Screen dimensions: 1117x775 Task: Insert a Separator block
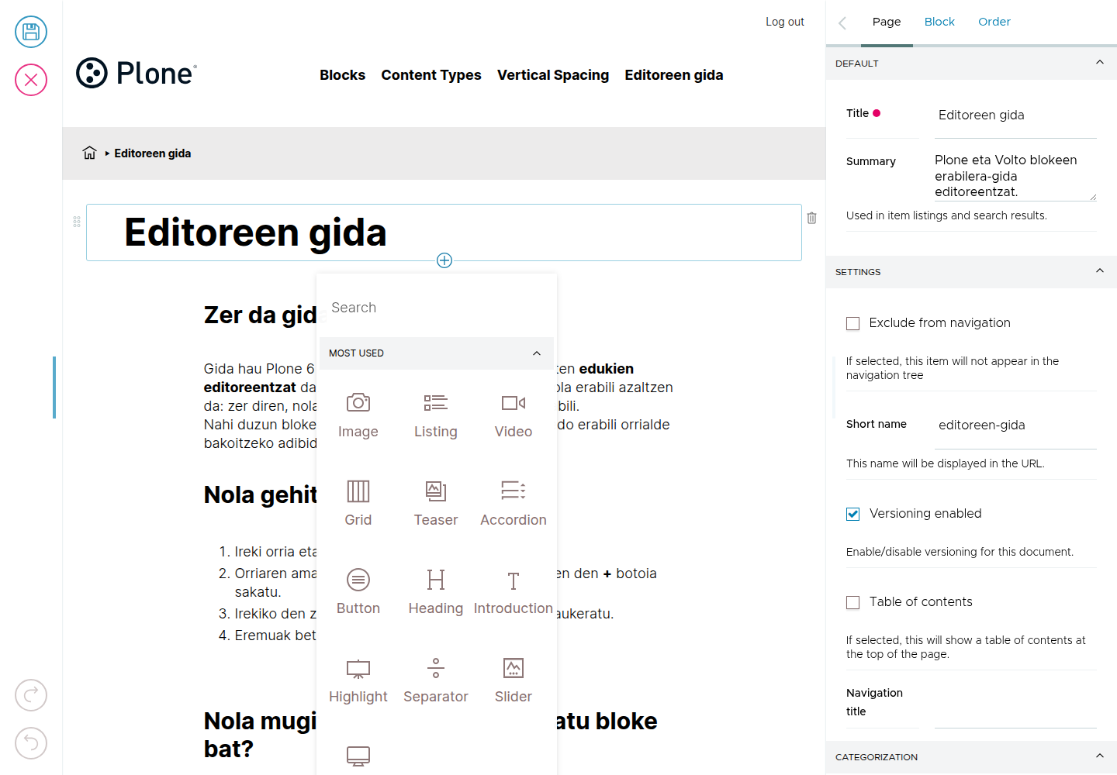[x=436, y=680]
